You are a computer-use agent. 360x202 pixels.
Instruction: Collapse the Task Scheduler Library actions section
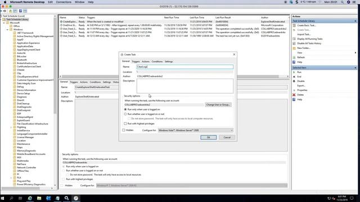coord(355,21)
